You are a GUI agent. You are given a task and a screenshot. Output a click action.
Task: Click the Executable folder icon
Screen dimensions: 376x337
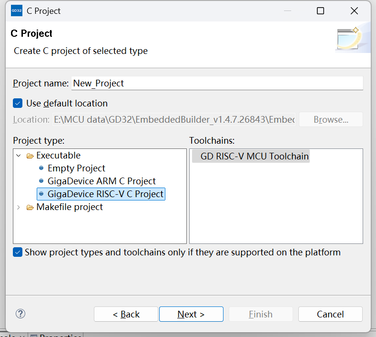[x=30, y=156]
